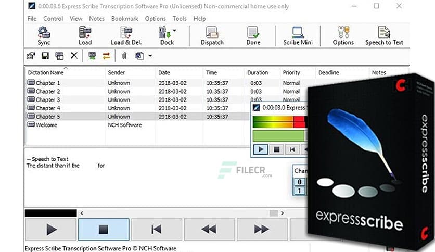Click the open-file icon in small toolbar
Viewport: 435px width, 252px height.
pyautogui.click(x=31, y=56)
